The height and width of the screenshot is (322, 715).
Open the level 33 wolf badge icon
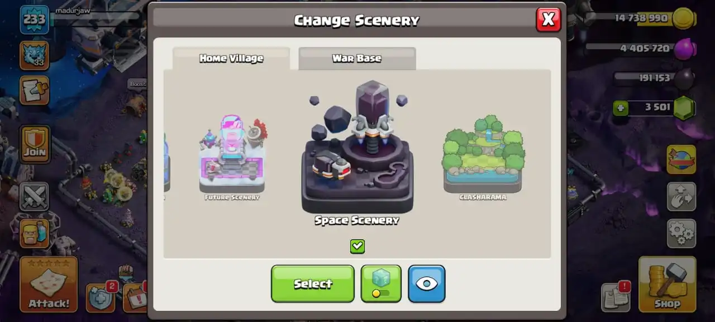point(35,55)
